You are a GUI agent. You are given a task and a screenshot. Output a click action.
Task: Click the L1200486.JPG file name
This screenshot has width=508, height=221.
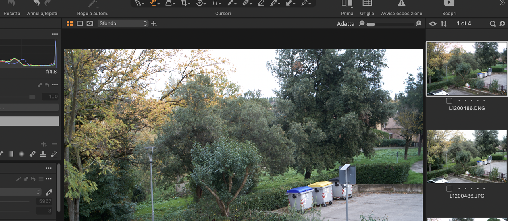[467, 196]
